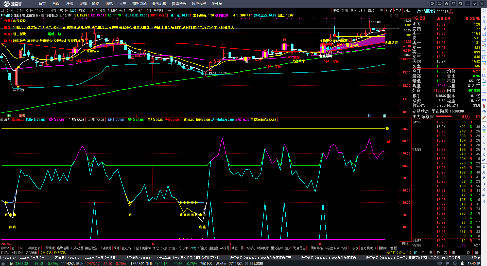Open the AI龙 indicator header dropdown circle
Screen dimensions: 487x266
[2, 120]
